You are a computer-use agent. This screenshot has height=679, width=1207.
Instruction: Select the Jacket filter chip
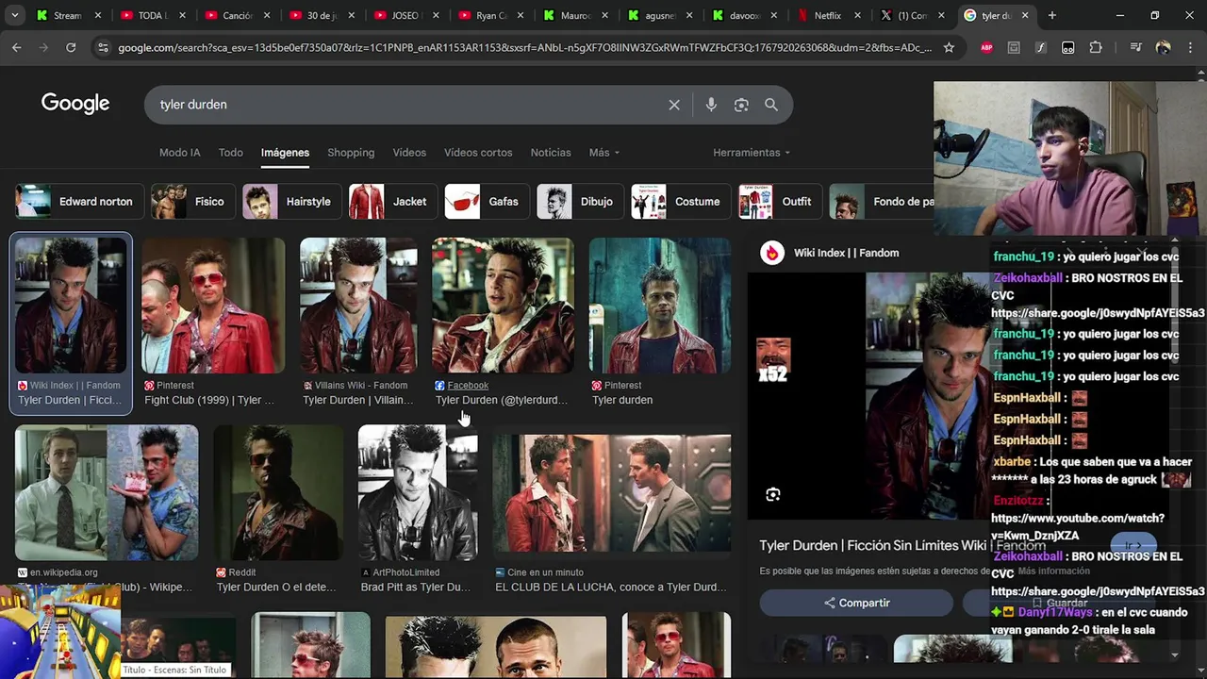tap(392, 202)
